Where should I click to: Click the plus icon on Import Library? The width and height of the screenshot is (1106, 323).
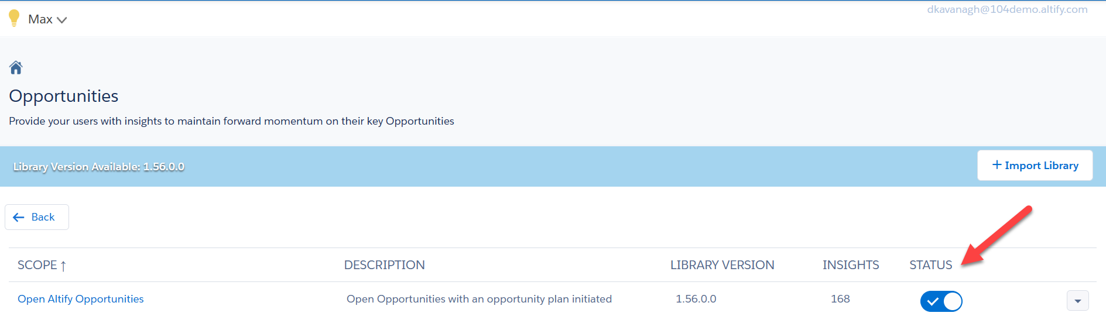997,165
